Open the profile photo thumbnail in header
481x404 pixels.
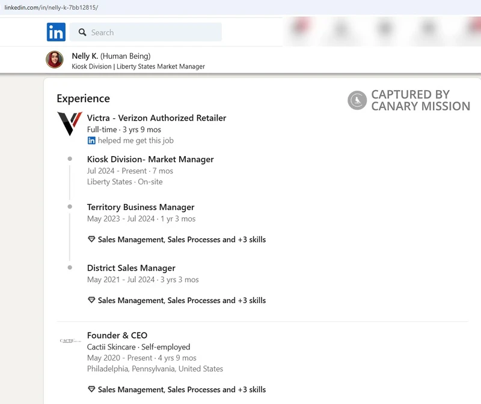pyautogui.click(x=55, y=59)
